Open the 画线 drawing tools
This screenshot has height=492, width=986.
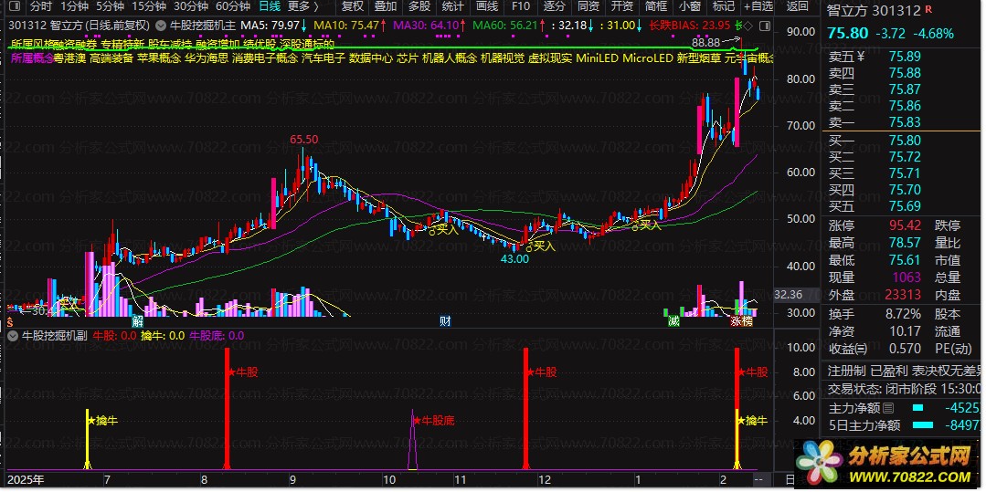coord(487,7)
